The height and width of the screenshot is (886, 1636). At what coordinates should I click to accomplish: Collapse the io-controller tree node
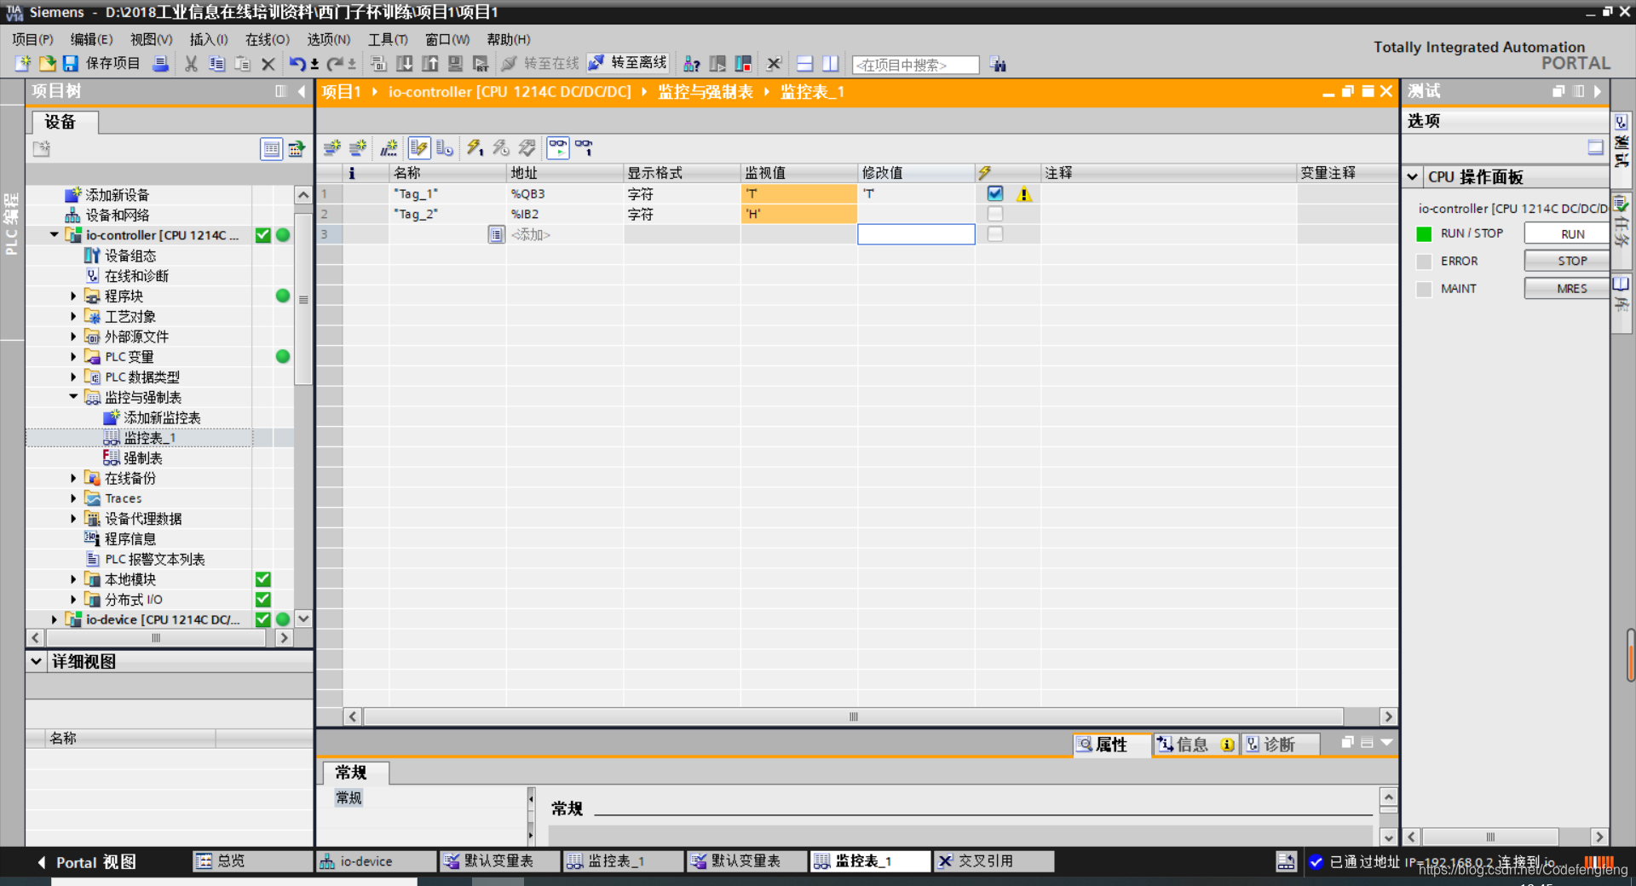point(55,234)
